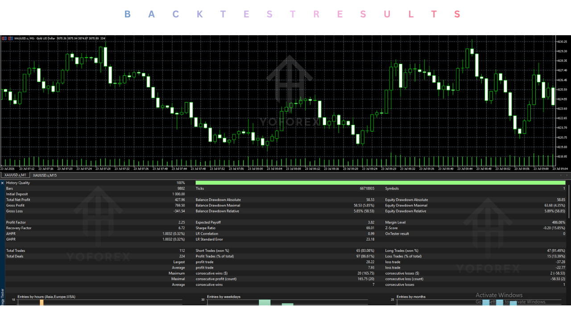The height and width of the screenshot is (321, 571).
Task: Click the OnTester result label
Action: point(397,234)
